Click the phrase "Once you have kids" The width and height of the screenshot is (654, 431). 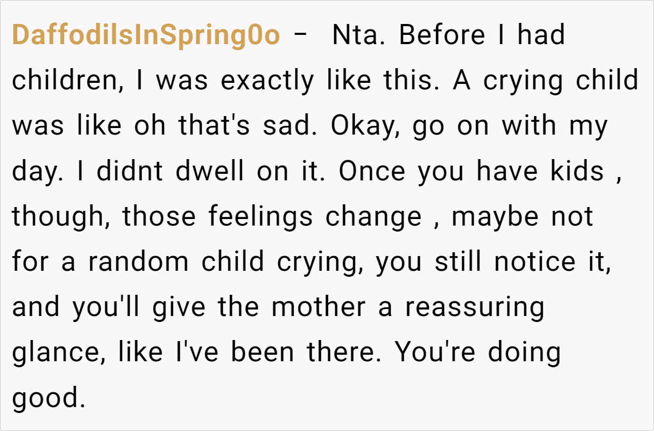coord(471,172)
